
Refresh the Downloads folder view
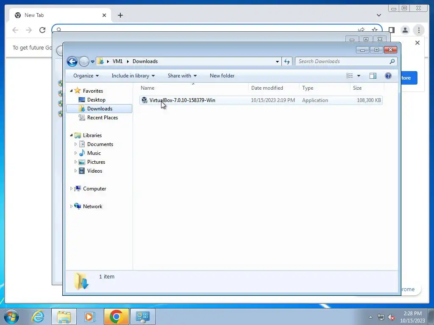287,61
